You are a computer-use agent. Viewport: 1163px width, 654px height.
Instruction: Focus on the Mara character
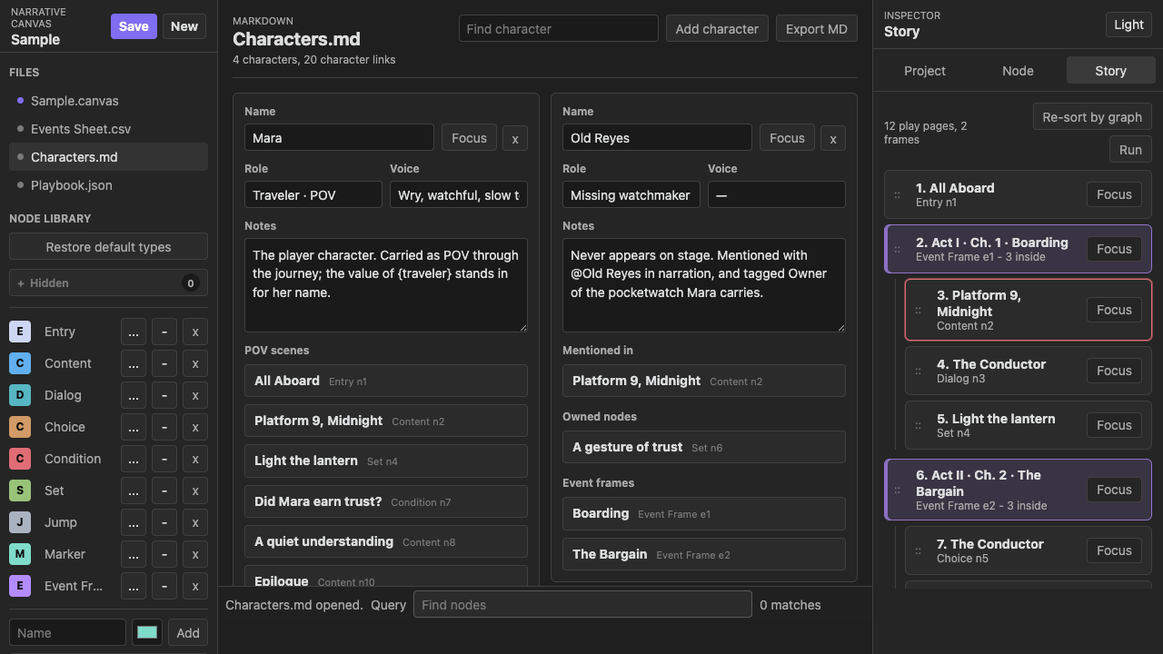[x=469, y=138]
